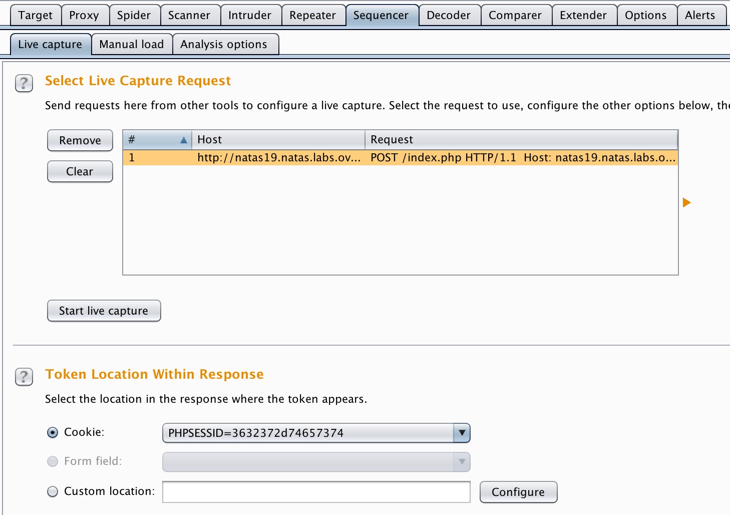Click inside the Custom location text field

[316, 492]
